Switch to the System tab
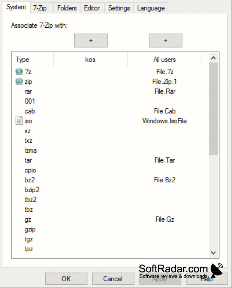This screenshot has width=232, height=288. click(16, 7)
